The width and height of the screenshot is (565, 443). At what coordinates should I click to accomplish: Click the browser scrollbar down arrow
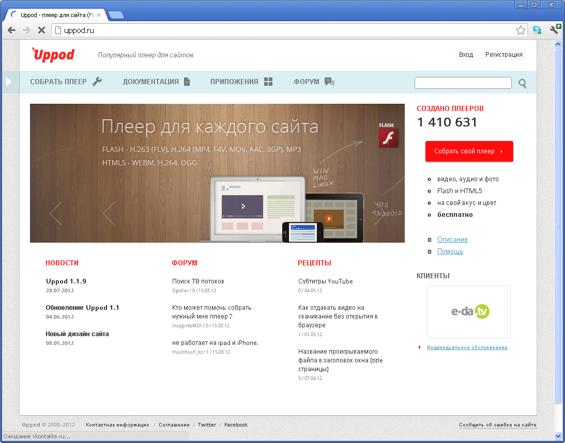[558, 436]
